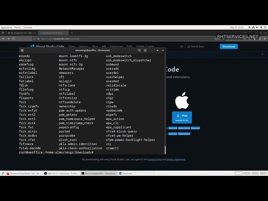Click 'NetworkManager' in terminal output
This screenshot has width=268, height=201.
[x=72, y=69]
